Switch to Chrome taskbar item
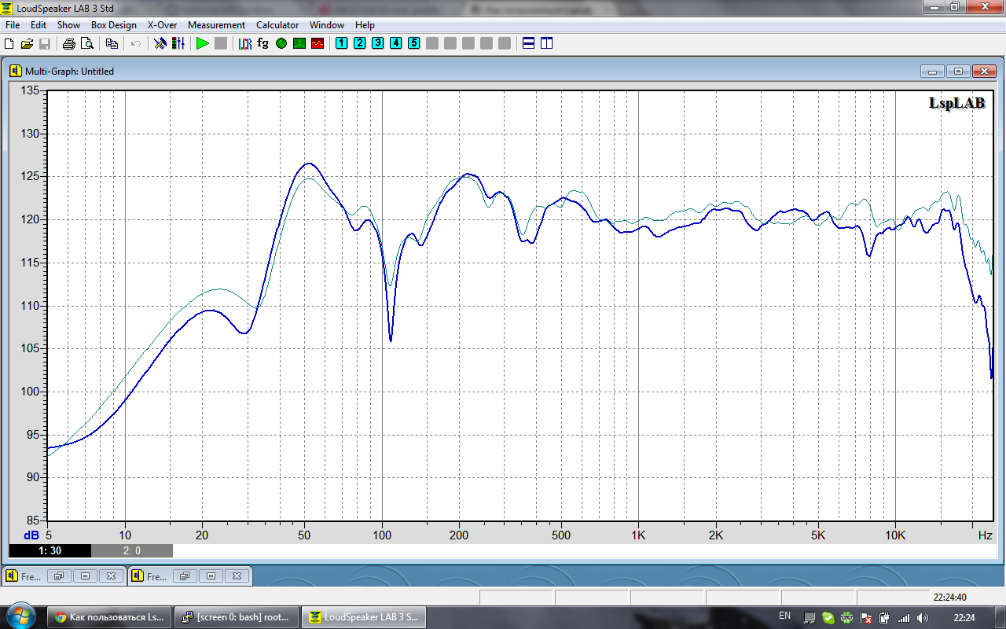Image resolution: width=1006 pixels, height=629 pixels. tap(110, 617)
